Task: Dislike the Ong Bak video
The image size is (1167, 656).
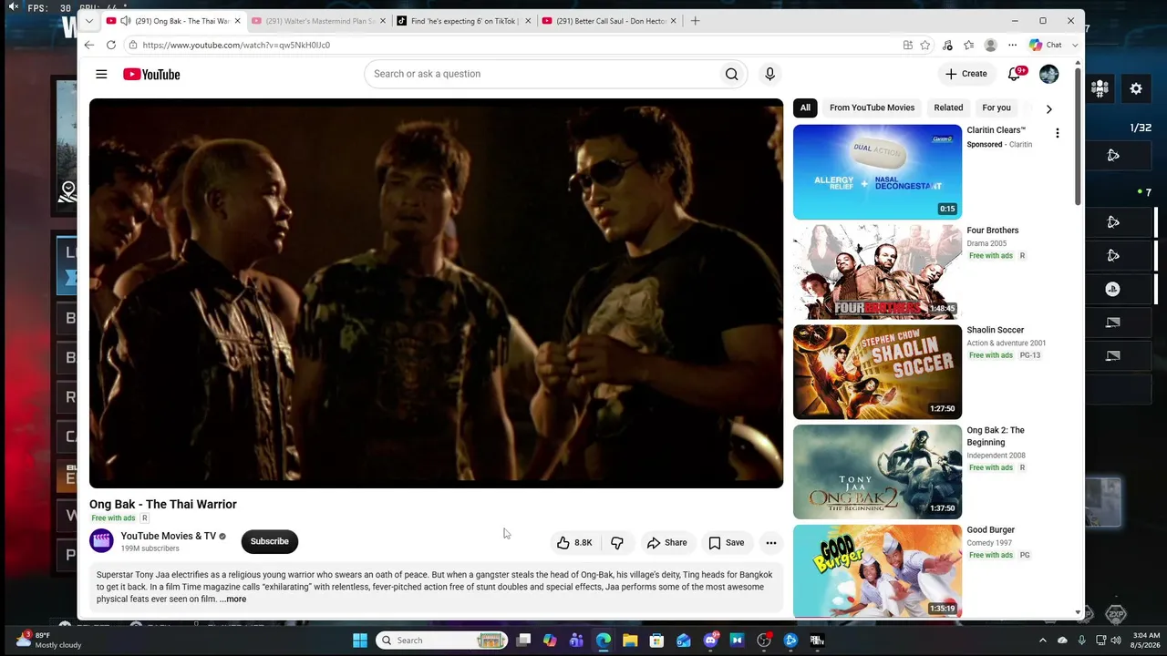Action: 617,542
